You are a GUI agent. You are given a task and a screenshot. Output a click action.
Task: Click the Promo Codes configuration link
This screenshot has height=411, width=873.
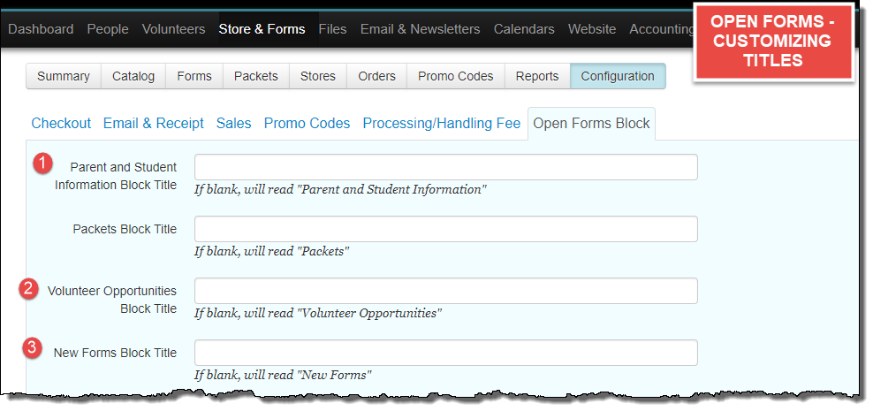[307, 123]
